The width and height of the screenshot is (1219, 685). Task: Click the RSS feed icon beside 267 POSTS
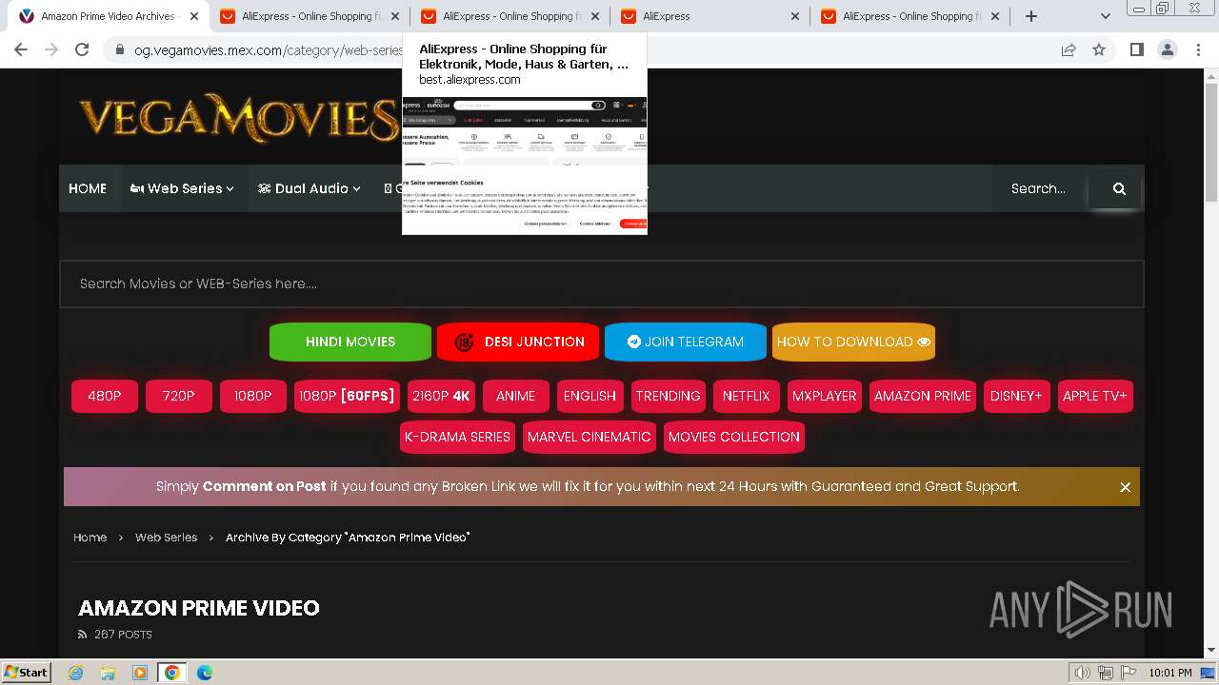point(82,635)
